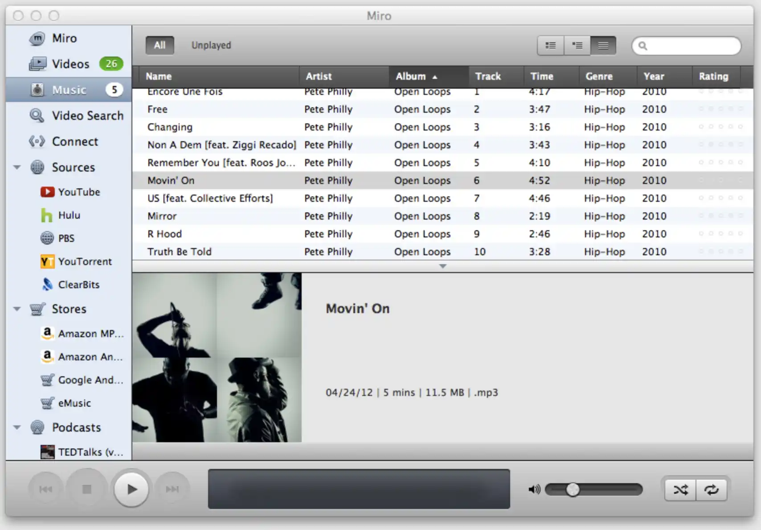The image size is (761, 530).
Task: Click the Stores shopping cart icon
Action: pyautogui.click(x=37, y=309)
